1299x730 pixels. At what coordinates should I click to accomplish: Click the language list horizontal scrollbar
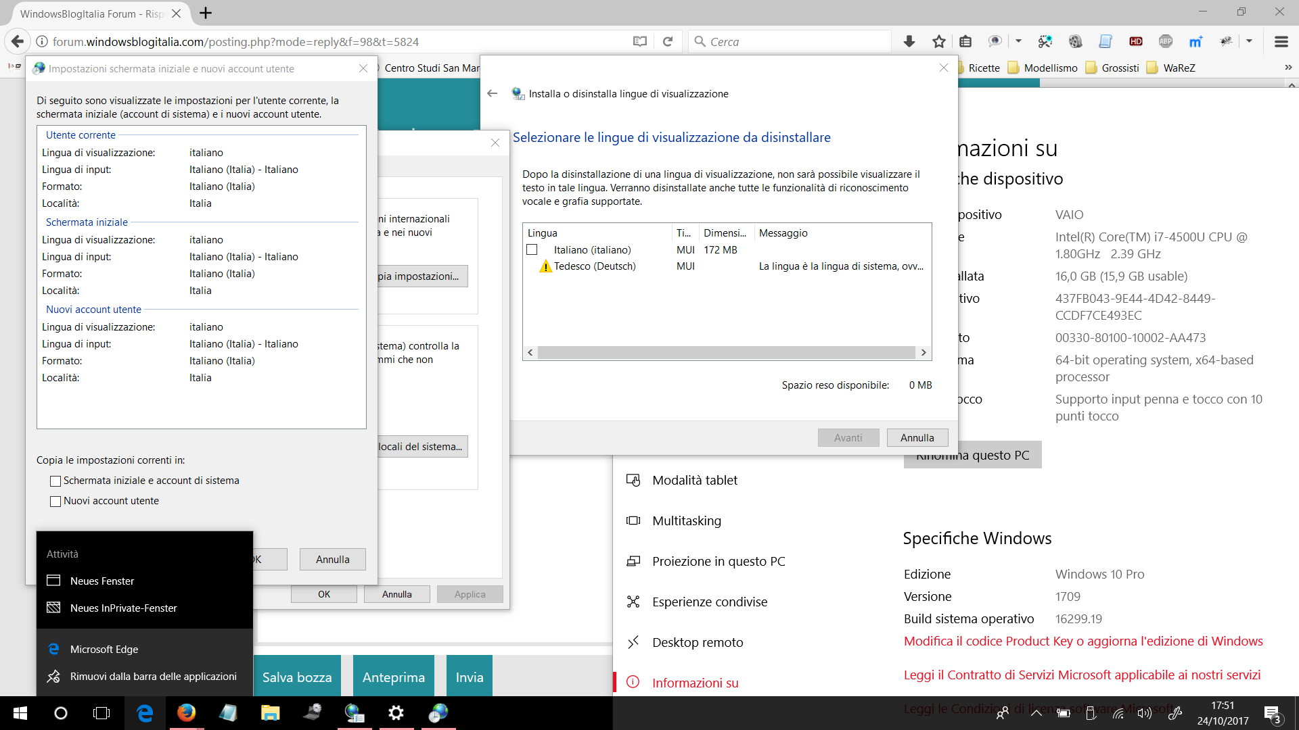(727, 352)
